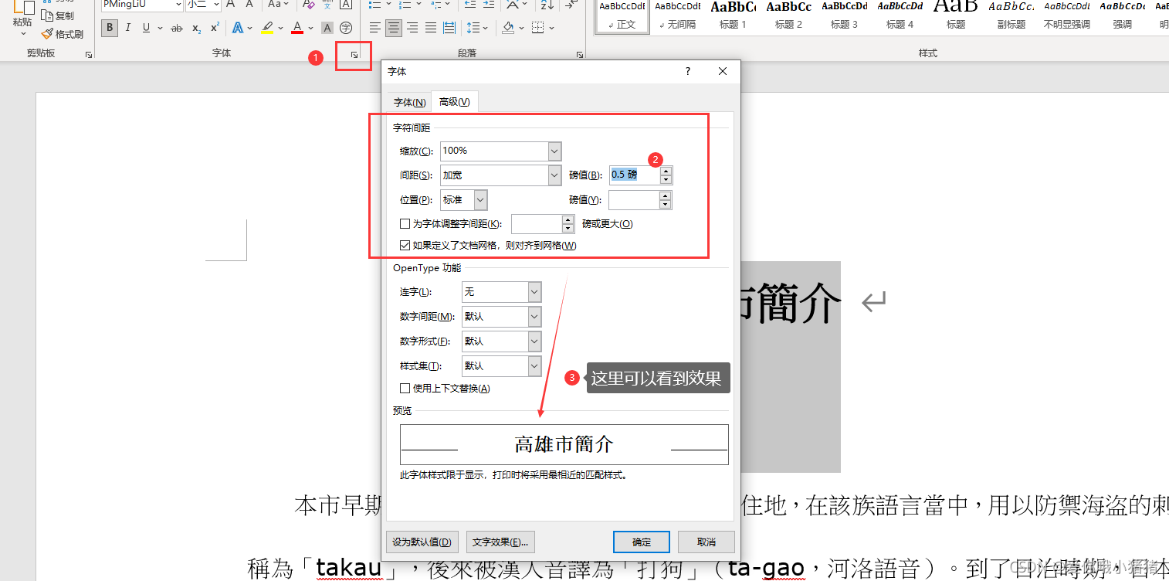
Task: Click the center alignment icon
Action: pos(393,28)
